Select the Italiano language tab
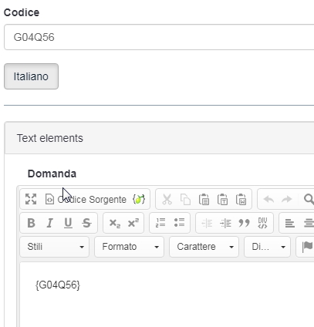 31,76
